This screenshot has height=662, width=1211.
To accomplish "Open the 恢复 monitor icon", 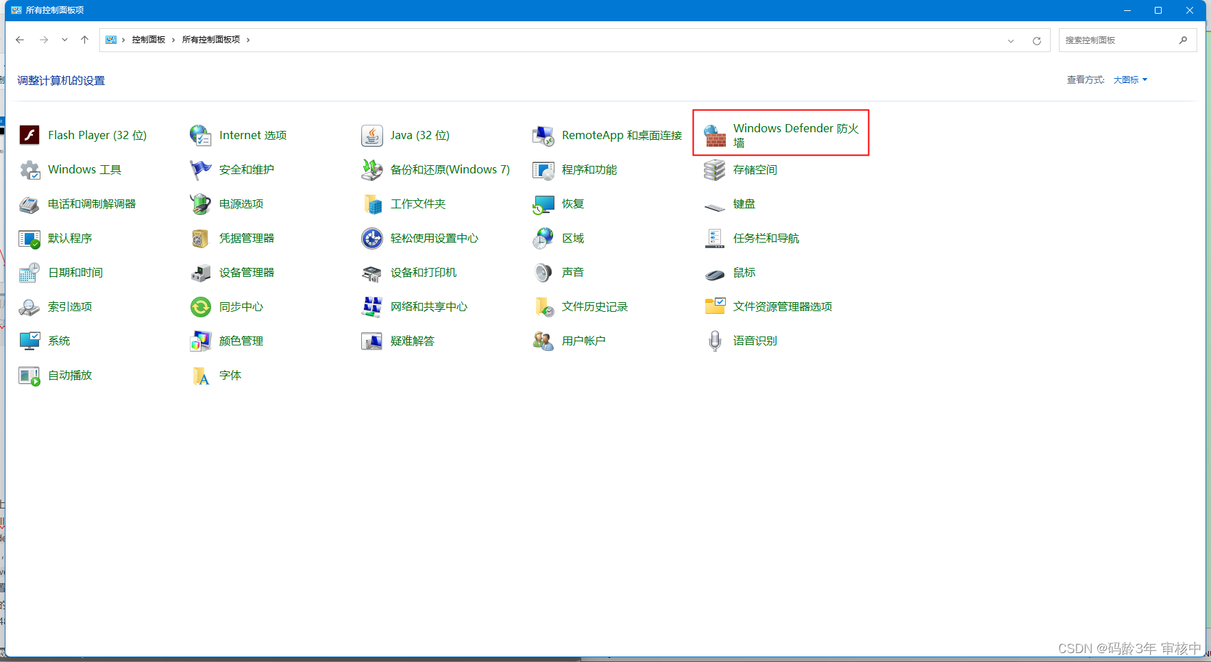I will [x=543, y=204].
